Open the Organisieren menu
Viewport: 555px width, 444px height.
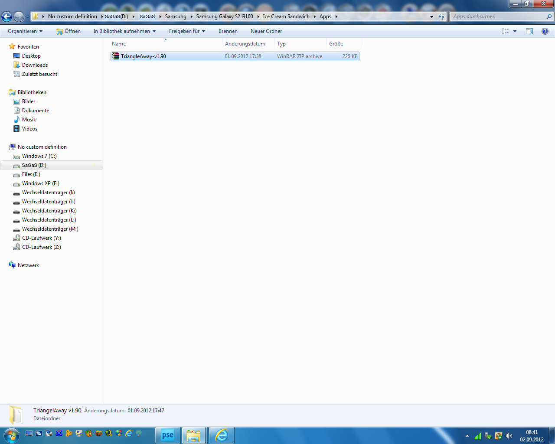pos(25,31)
